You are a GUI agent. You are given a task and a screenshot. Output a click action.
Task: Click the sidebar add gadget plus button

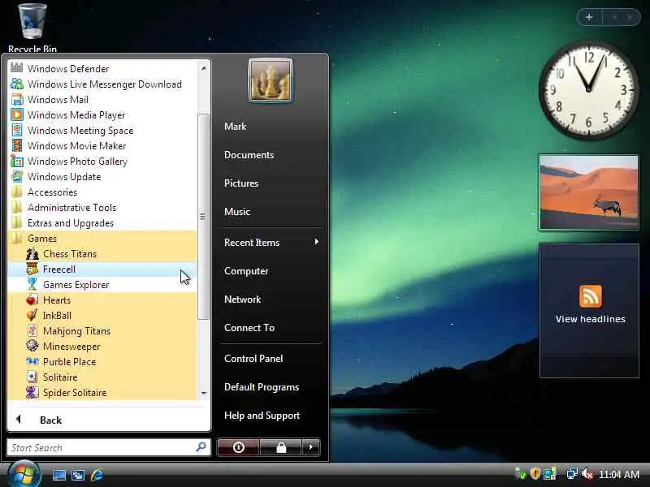point(589,17)
